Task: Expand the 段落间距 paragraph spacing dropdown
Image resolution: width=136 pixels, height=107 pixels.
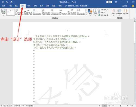Action: 103,9
